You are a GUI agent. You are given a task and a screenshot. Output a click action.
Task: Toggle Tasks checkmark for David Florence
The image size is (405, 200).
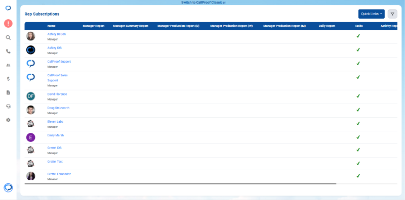pos(358,96)
